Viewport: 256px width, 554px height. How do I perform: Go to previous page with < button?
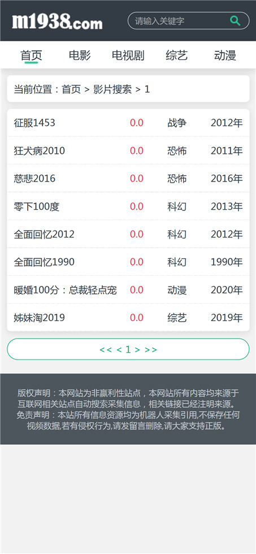119,349
